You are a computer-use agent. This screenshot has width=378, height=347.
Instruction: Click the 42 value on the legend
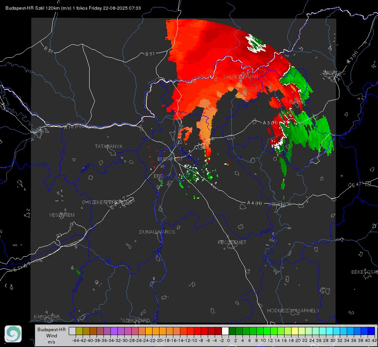[x=375, y=340]
